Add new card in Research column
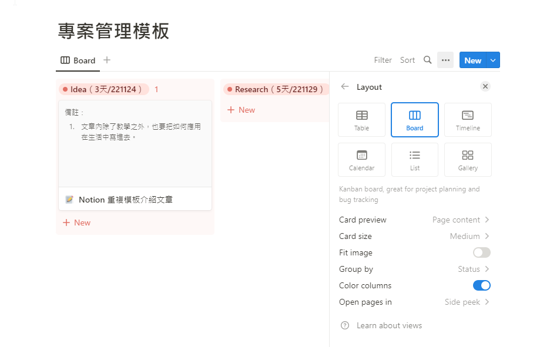This screenshot has width=560, height=347. pyautogui.click(x=242, y=110)
